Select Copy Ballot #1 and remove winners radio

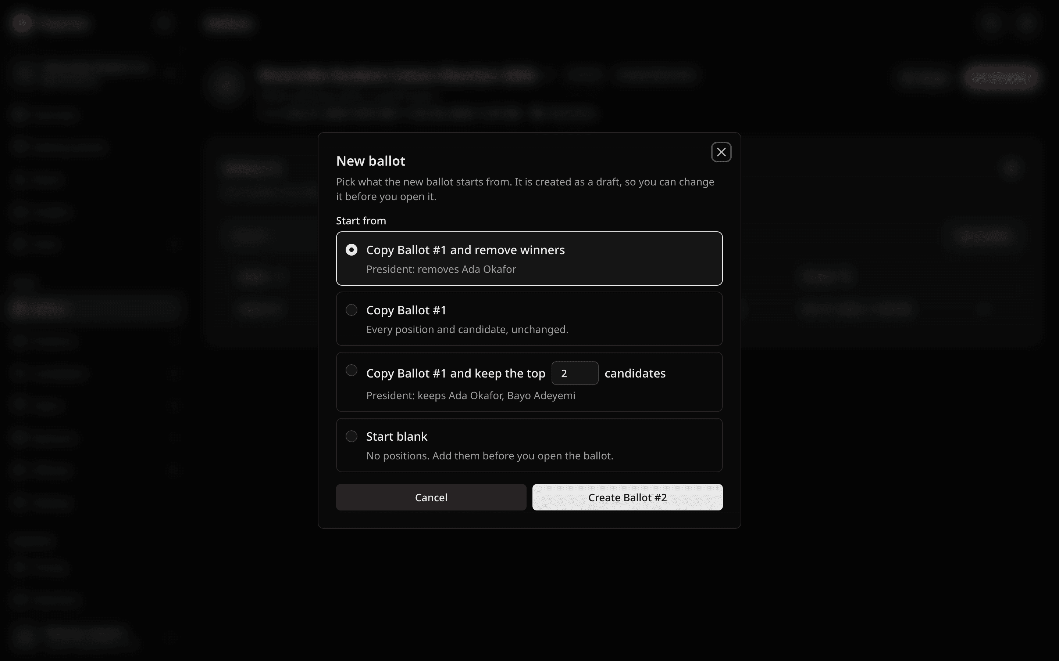coord(352,250)
